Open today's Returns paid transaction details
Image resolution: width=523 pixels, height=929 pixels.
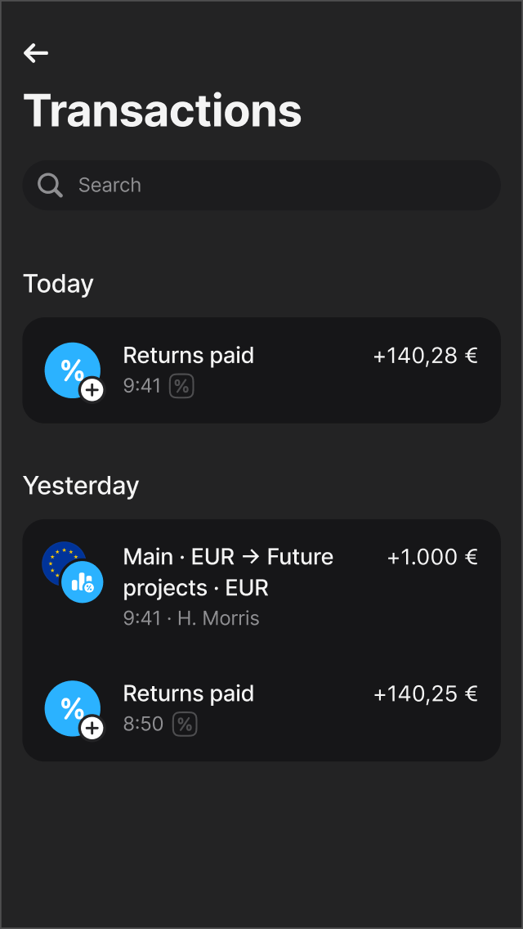click(261, 370)
